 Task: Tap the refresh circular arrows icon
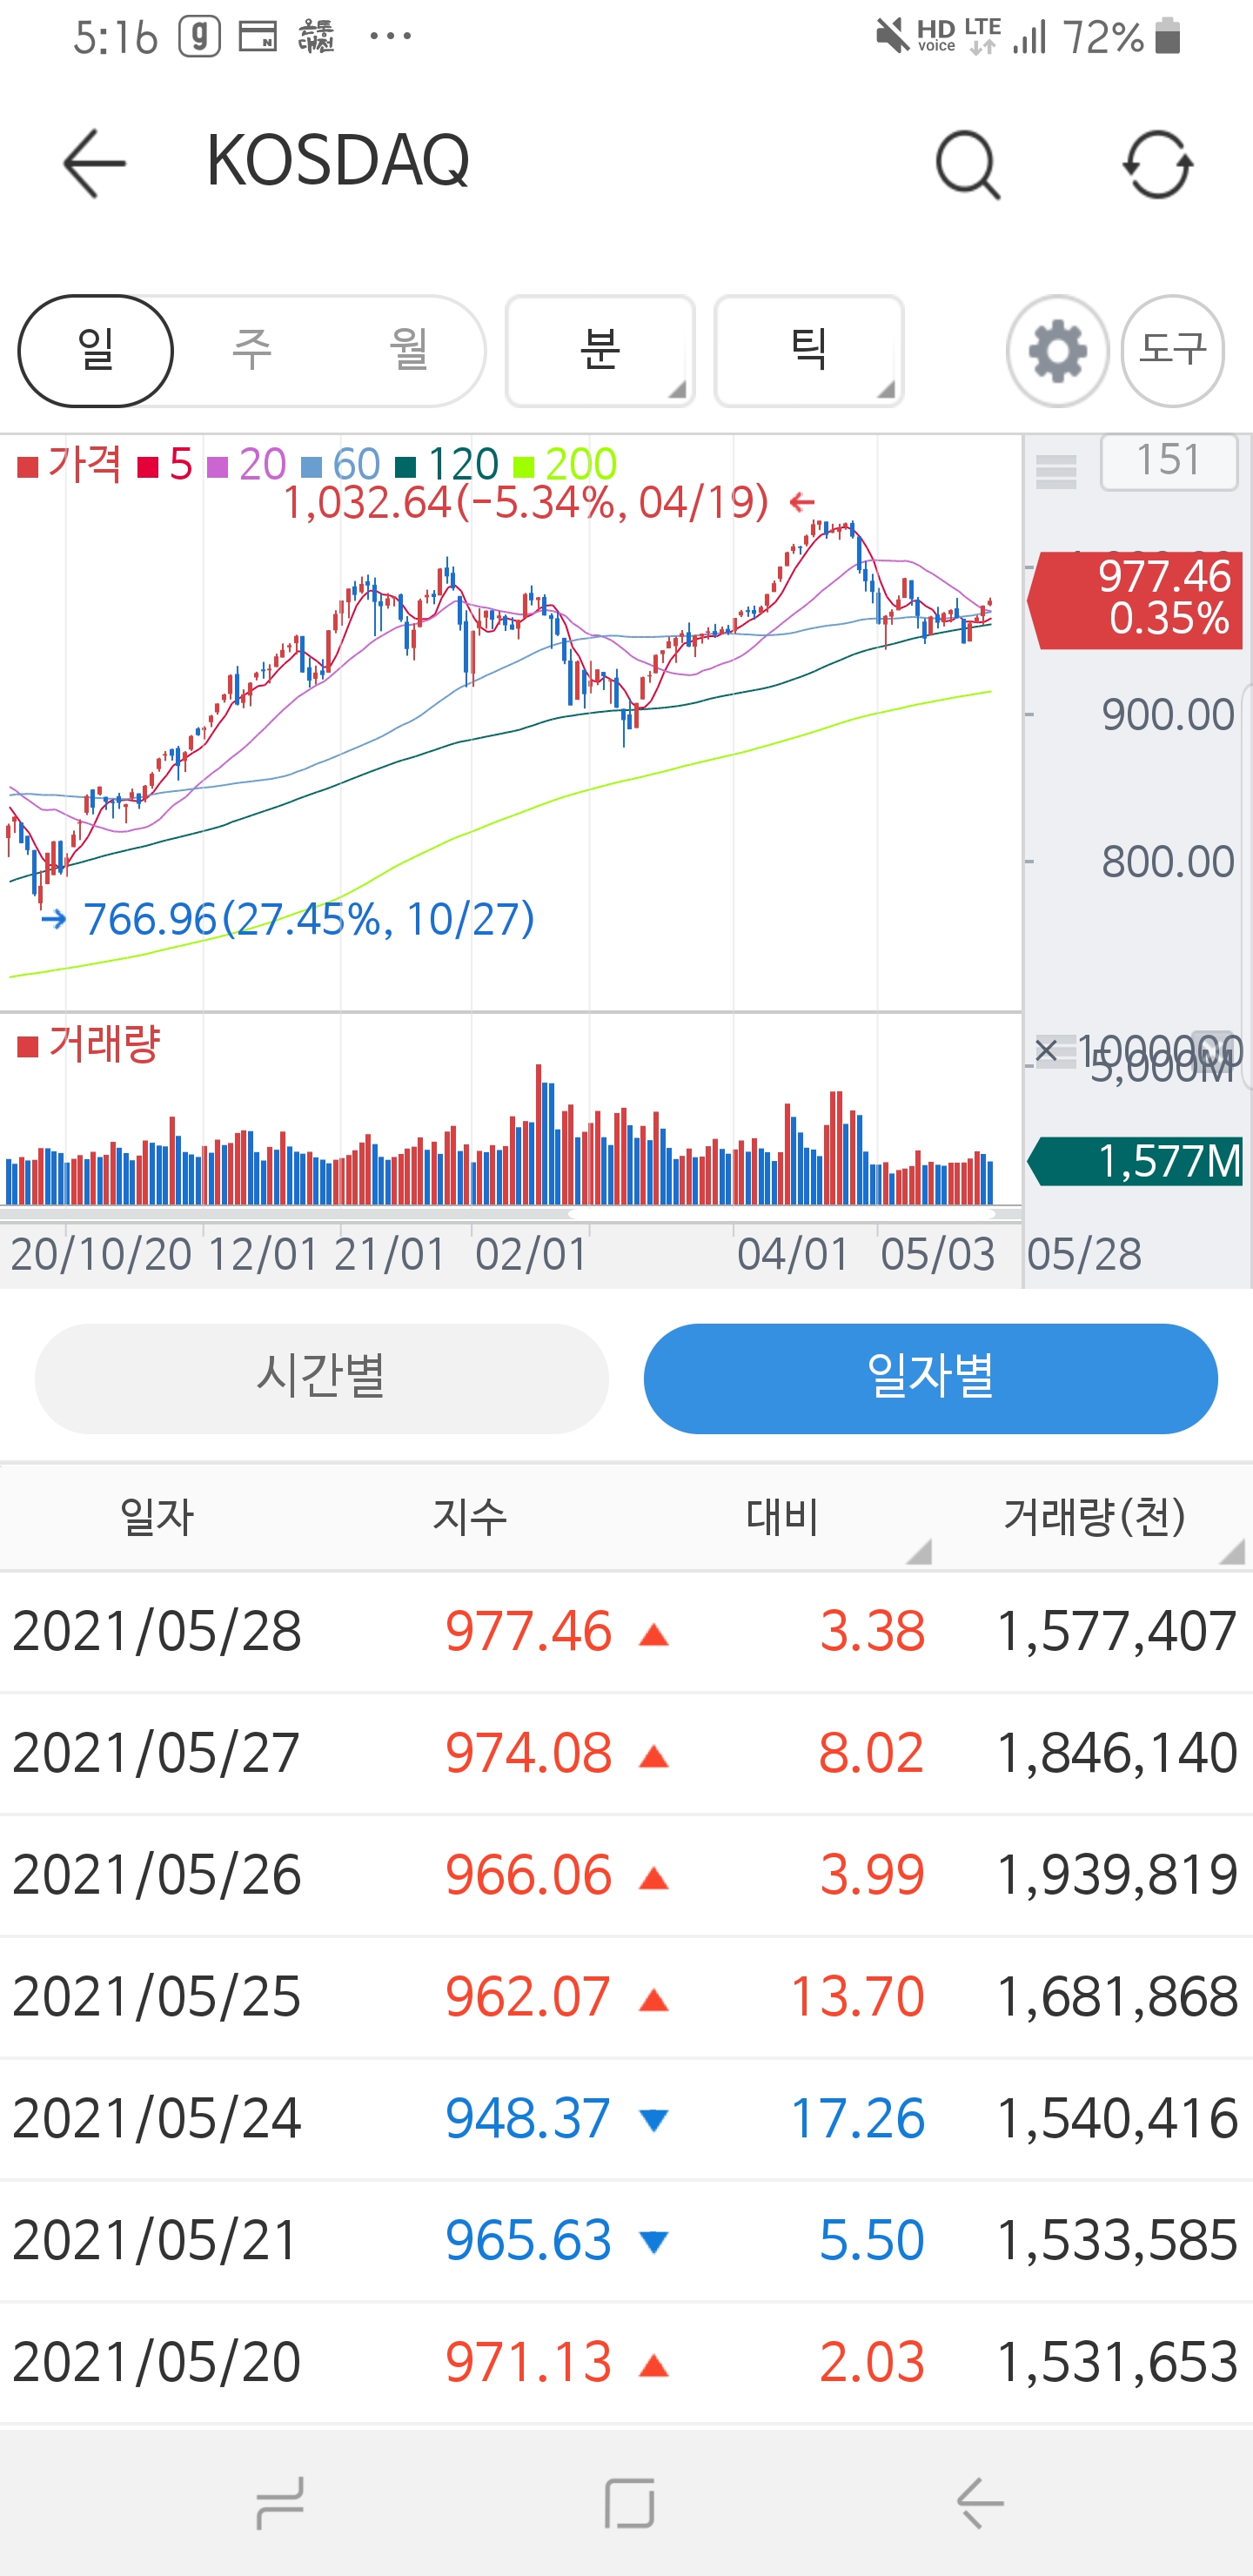pyautogui.click(x=1158, y=165)
